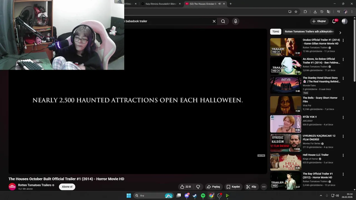Open options for Stanley Hotel Ghost Story video
This screenshot has height=200, width=356.
(x=343, y=78)
